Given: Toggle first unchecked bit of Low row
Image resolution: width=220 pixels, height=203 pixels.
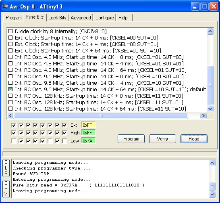Looking at the screenshot, I should 14,141.
